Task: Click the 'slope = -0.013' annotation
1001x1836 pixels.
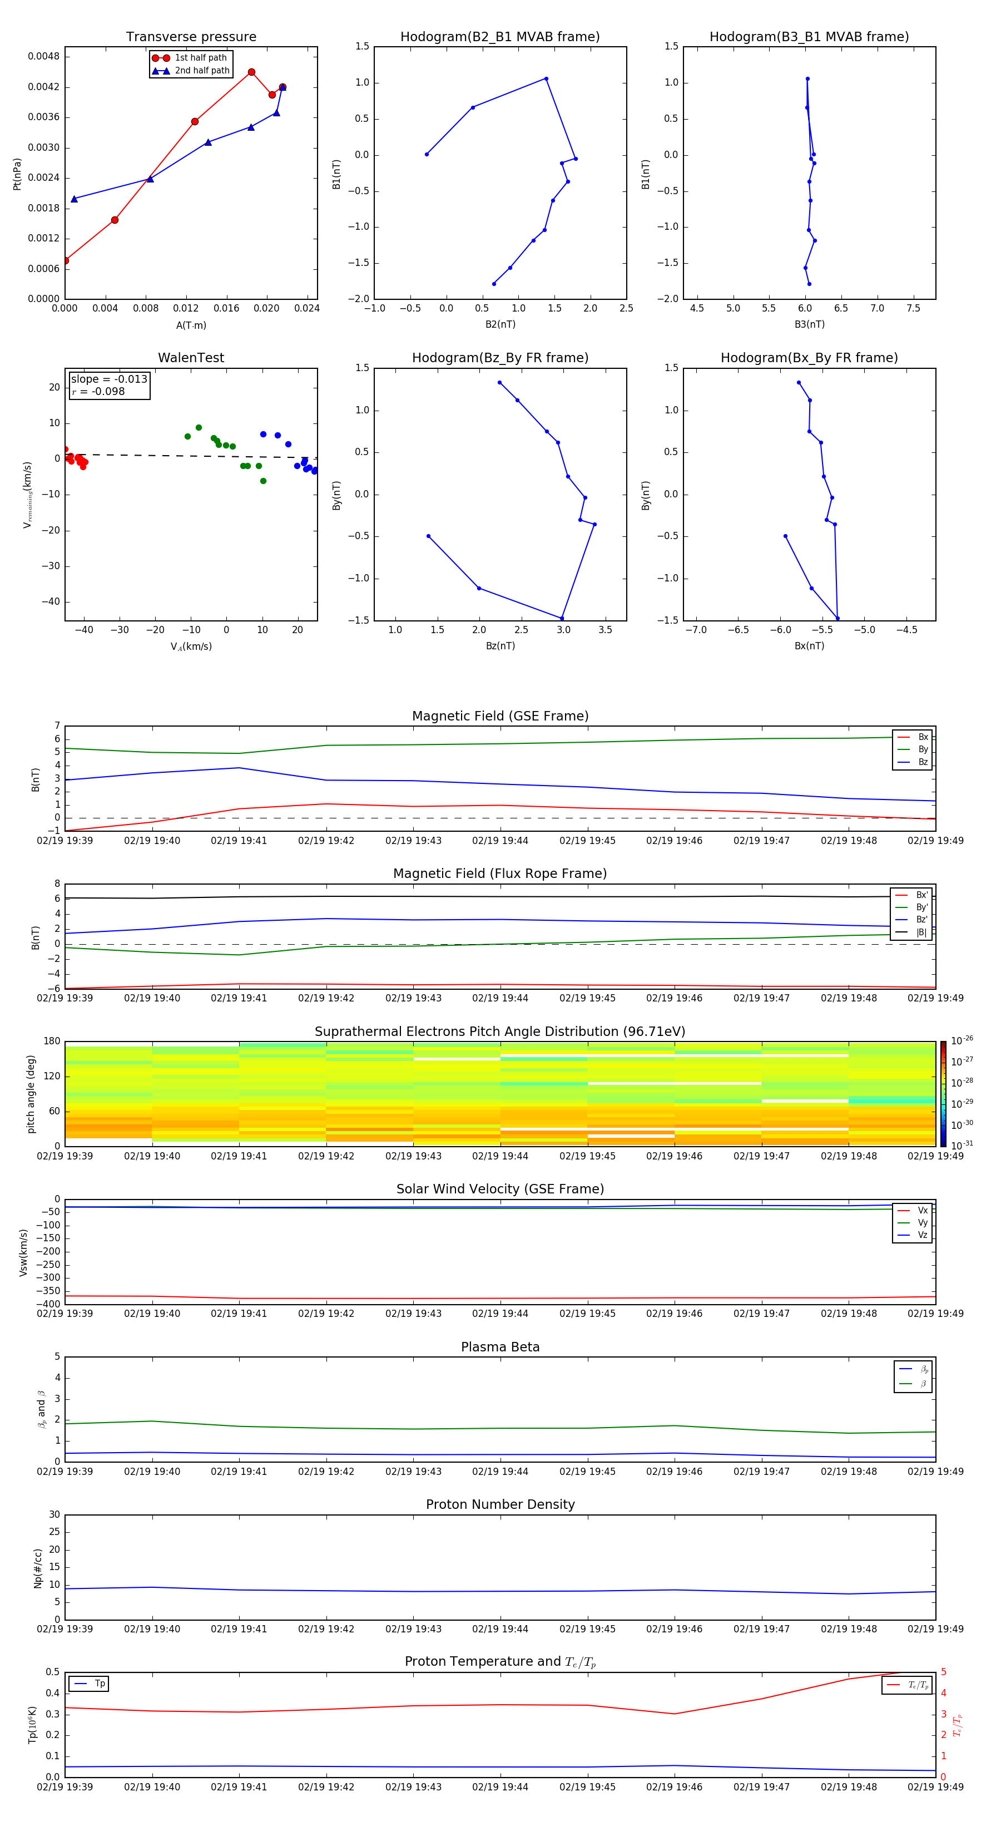Action: click(109, 379)
